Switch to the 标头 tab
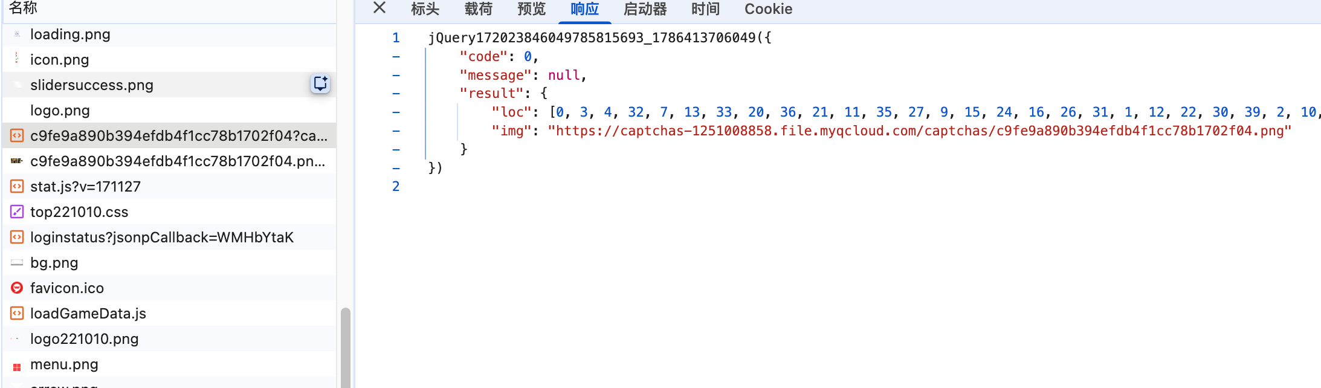1321x388 pixels. [425, 9]
